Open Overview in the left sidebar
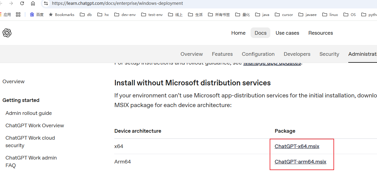The height and width of the screenshot is (174, 377). [14, 81]
